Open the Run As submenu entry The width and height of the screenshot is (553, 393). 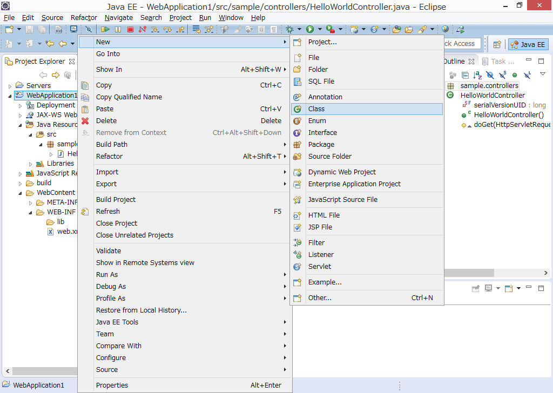click(185, 275)
